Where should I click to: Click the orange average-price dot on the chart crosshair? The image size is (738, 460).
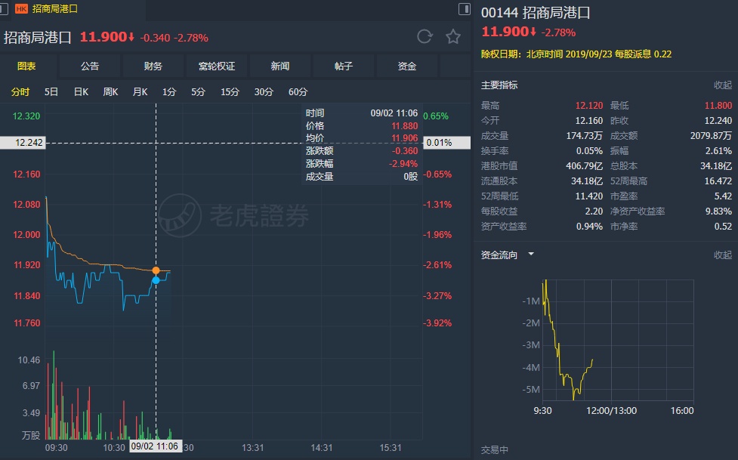156,270
